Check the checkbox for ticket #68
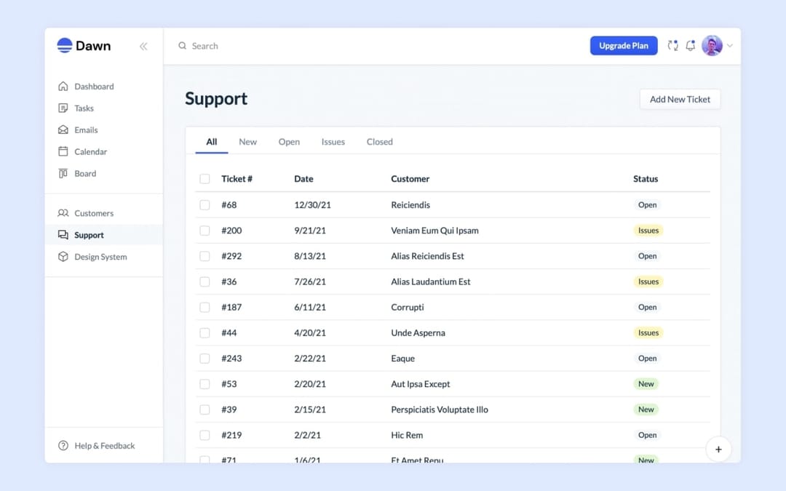Image resolution: width=786 pixels, height=491 pixels. pos(205,204)
